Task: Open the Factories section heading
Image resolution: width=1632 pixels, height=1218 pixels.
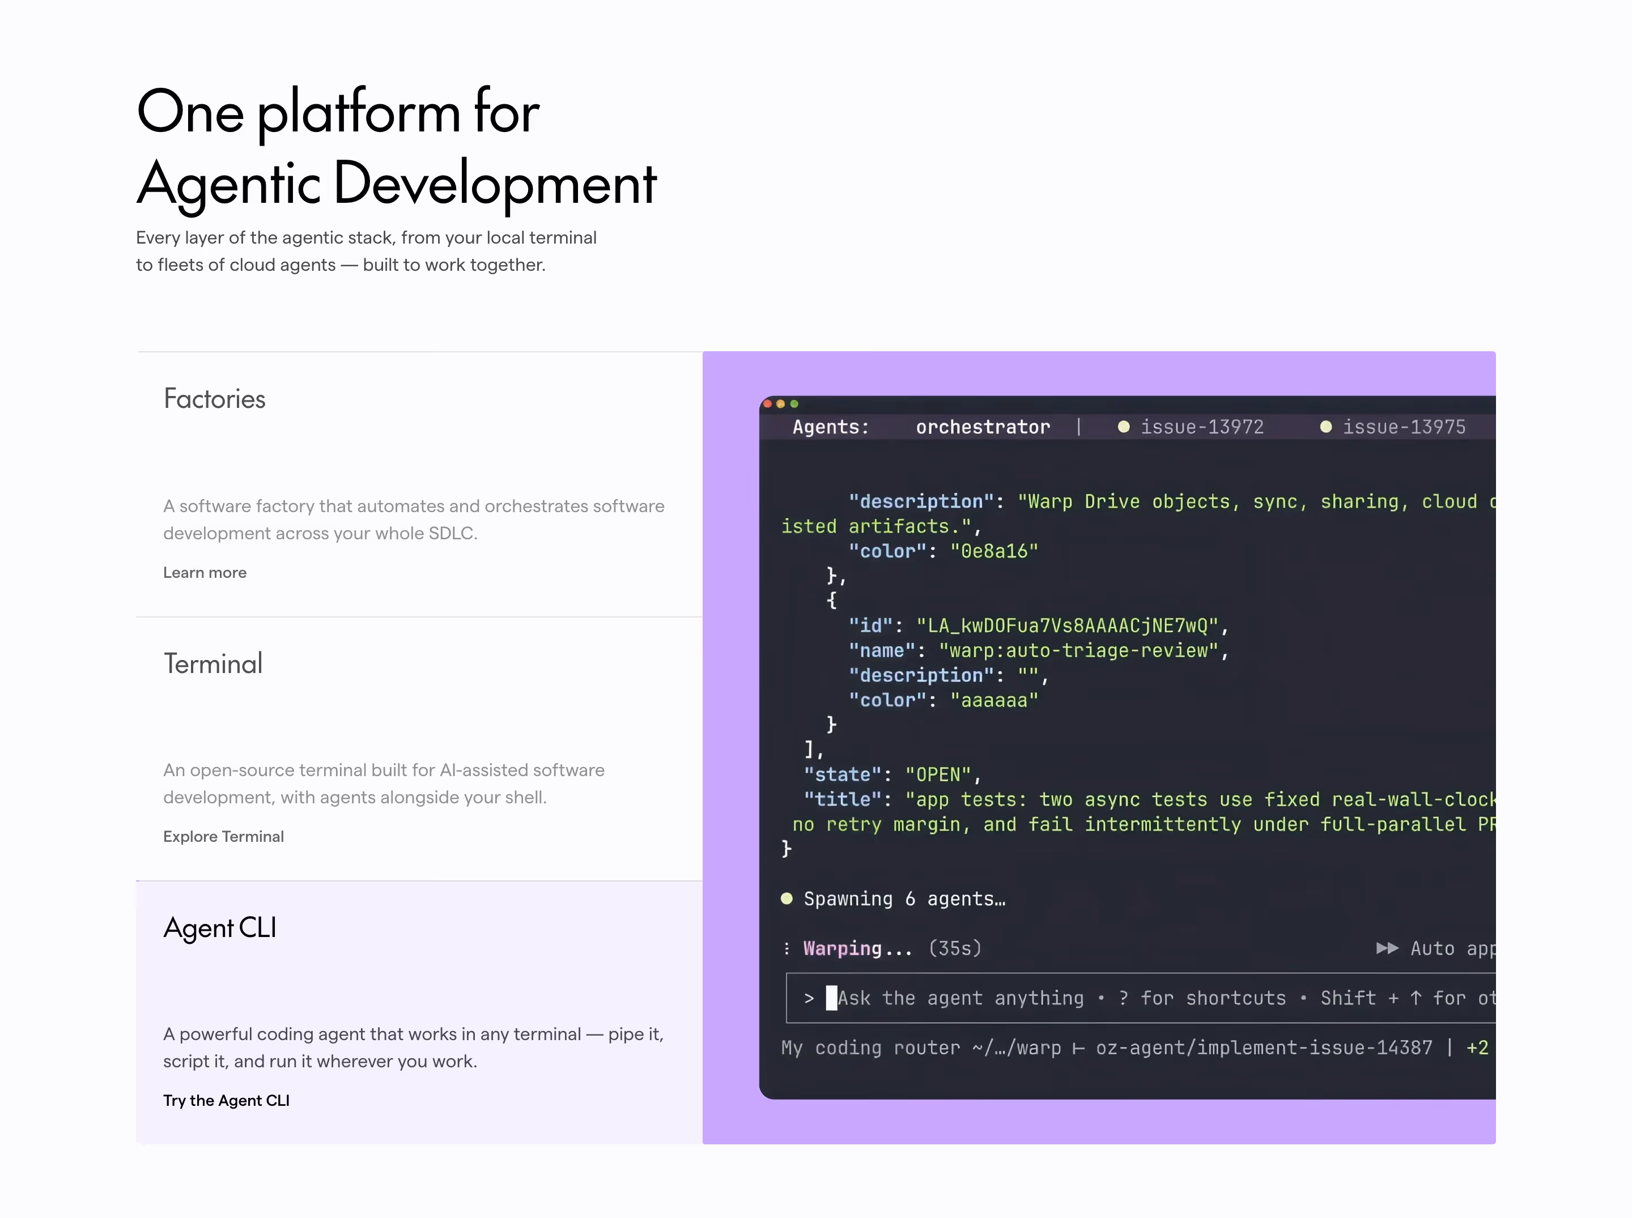Action: pyautogui.click(x=215, y=399)
